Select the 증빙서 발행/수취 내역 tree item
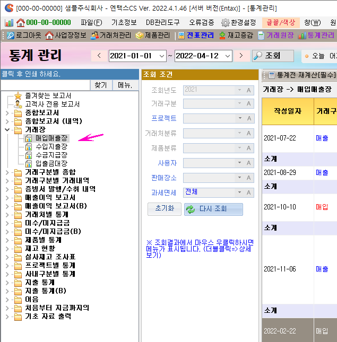Image resolution: width=337 pixels, height=342 pixels. 61,189
